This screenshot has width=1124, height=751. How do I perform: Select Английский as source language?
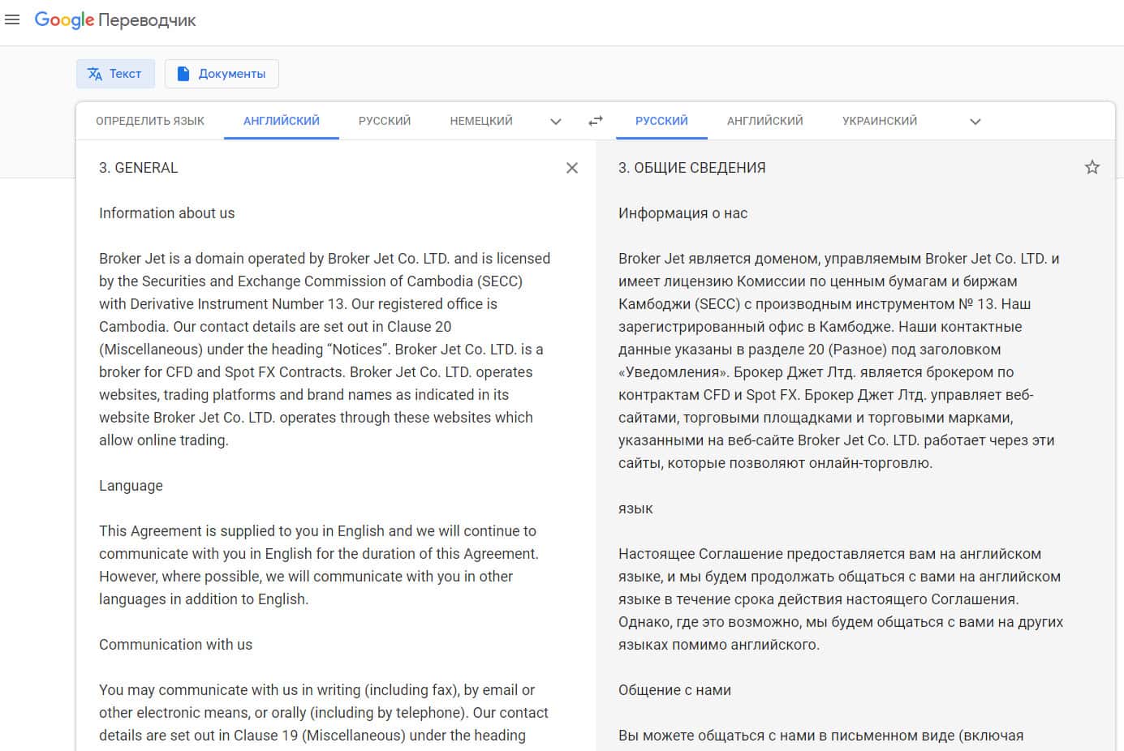click(x=282, y=121)
